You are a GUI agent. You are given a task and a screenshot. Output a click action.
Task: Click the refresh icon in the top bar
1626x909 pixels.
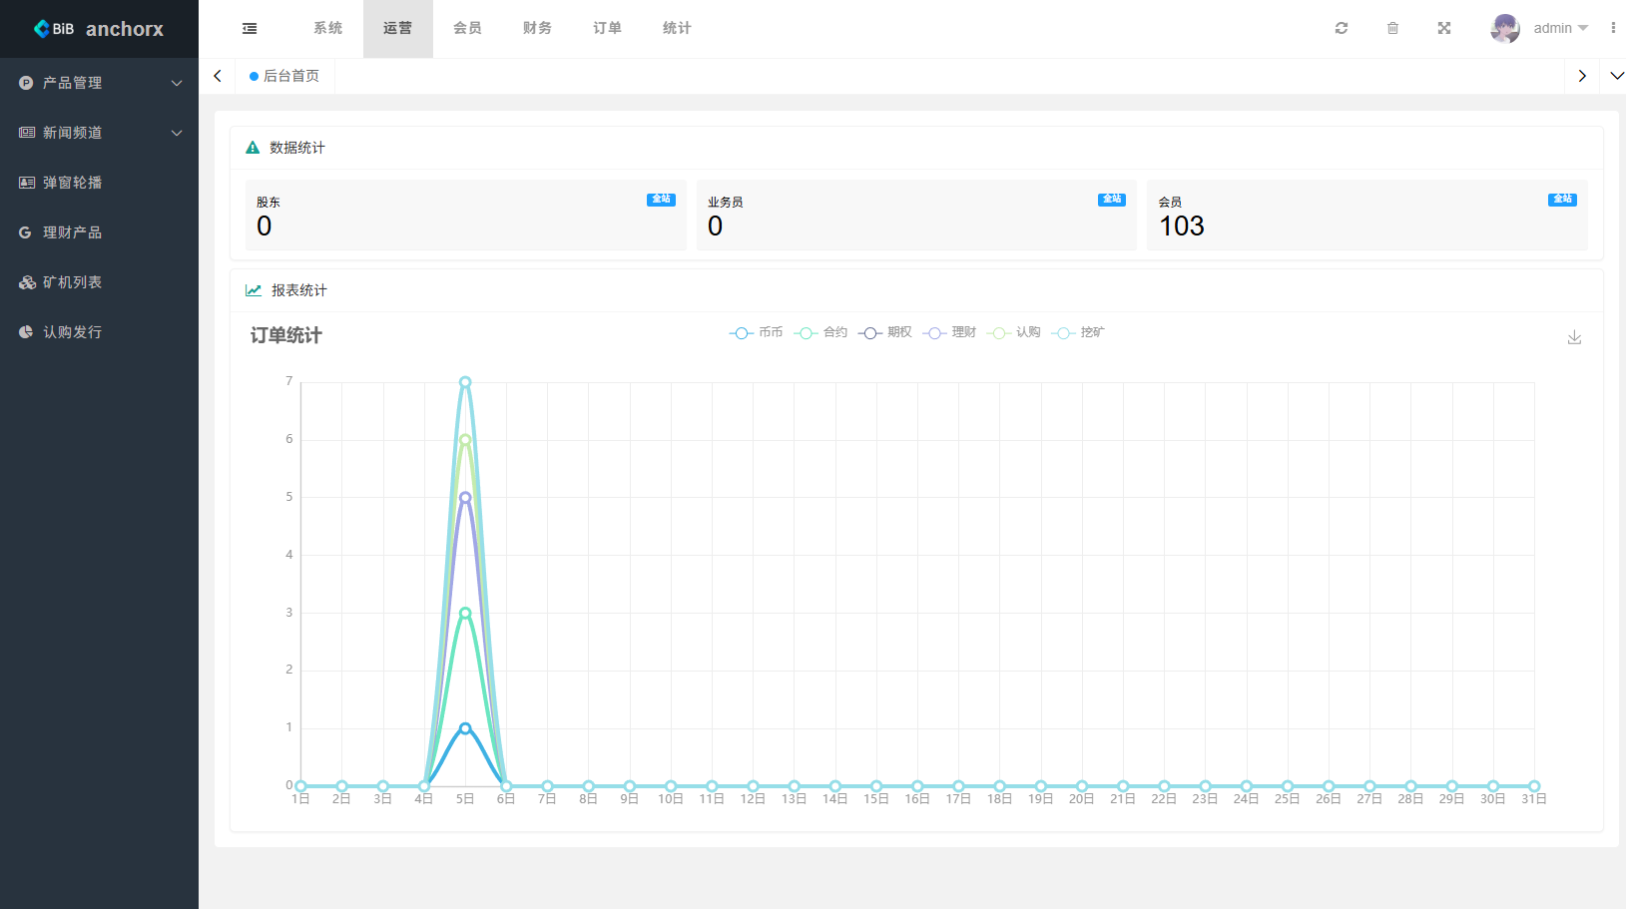1342,29
